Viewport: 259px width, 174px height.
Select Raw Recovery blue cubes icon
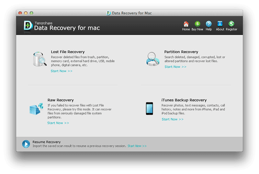click(x=36, y=109)
